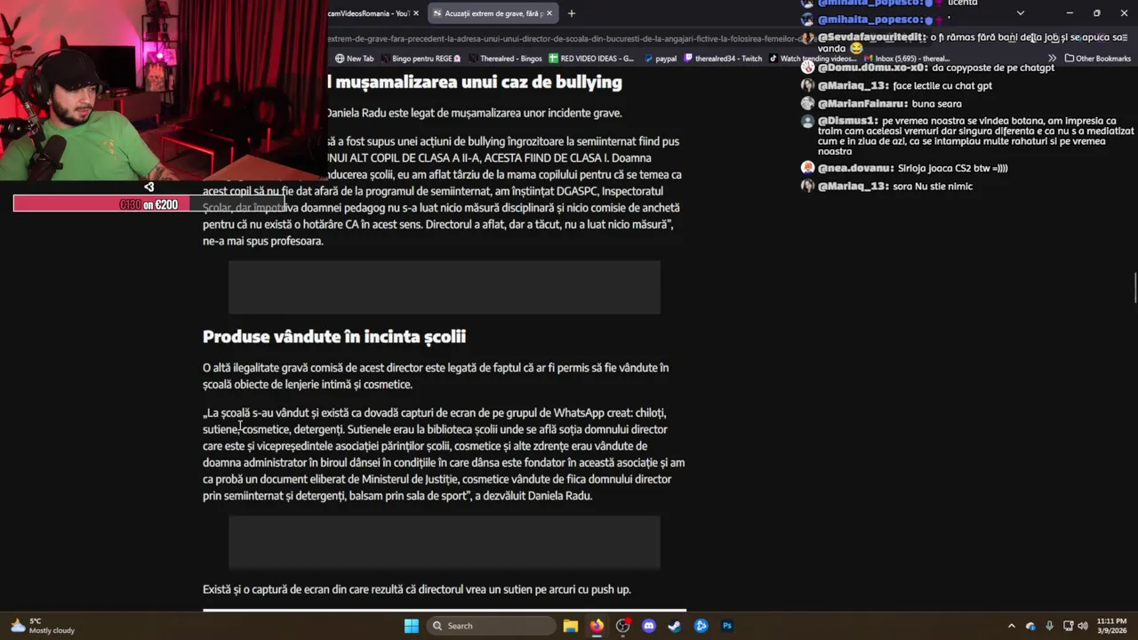Open the OBS taskbar icon with red badge
This screenshot has height=640, width=1138.
623,626
